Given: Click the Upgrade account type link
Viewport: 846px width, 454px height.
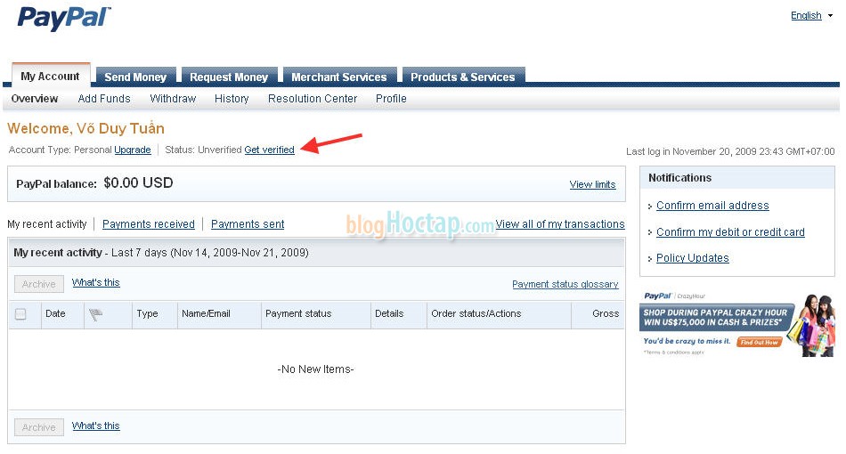Looking at the screenshot, I should pyautogui.click(x=133, y=150).
